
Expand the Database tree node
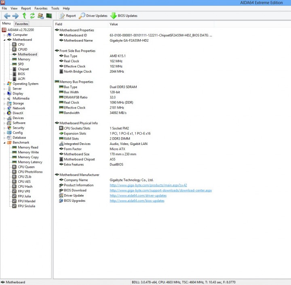4,138
